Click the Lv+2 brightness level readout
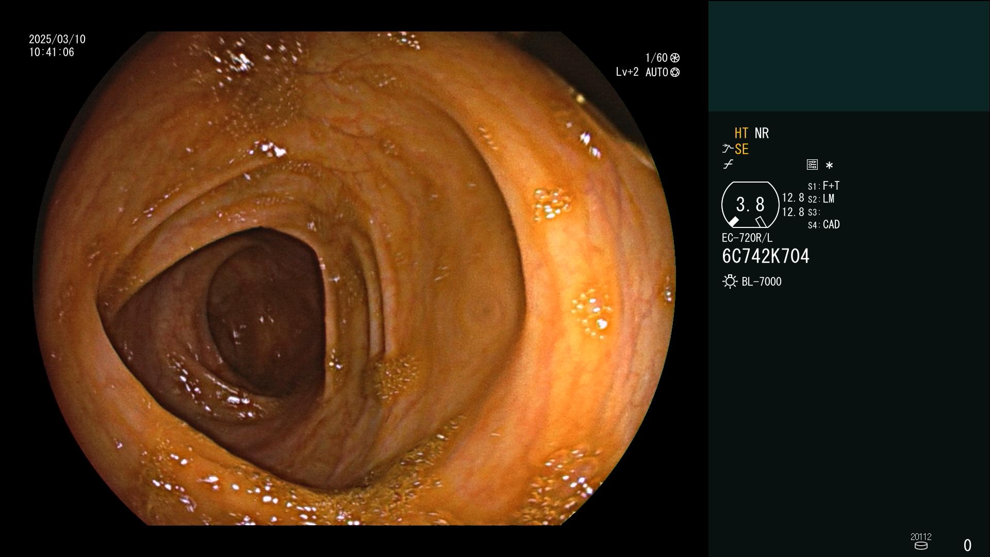 [628, 72]
